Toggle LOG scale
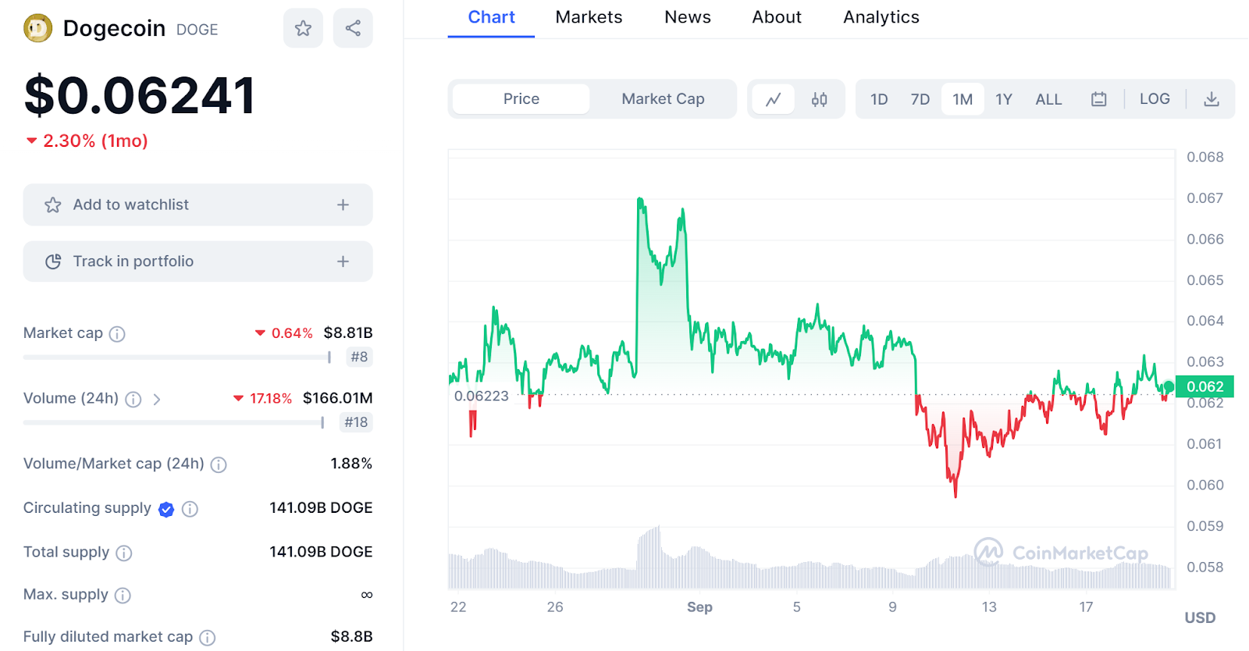Screen dimensions: 1249x651 pos(1155,99)
